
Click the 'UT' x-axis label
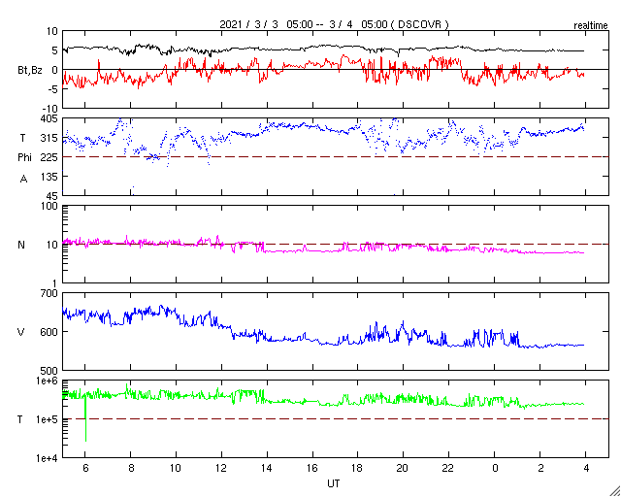pos(333,483)
